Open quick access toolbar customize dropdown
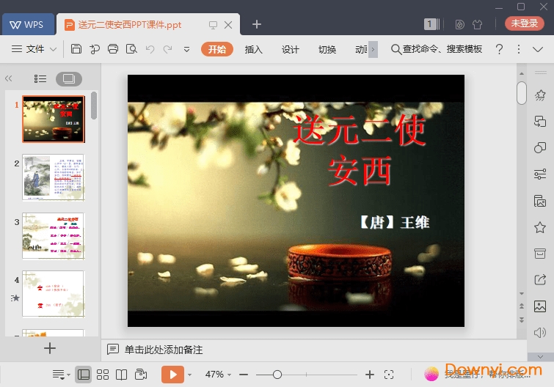 coord(186,49)
